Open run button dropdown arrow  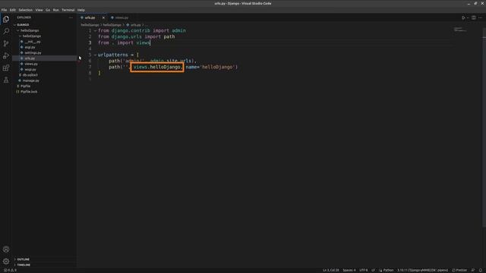coord(468,17)
